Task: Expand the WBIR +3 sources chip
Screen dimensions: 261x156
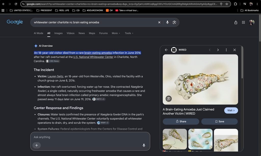Action: coord(103,123)
